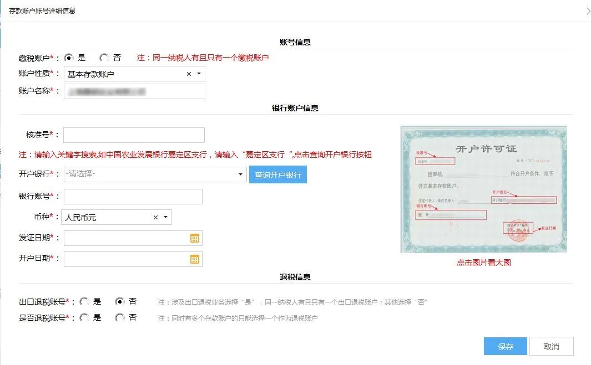Choose 否 for 出口退税账号
591x365 pixels.
point(119,302)
